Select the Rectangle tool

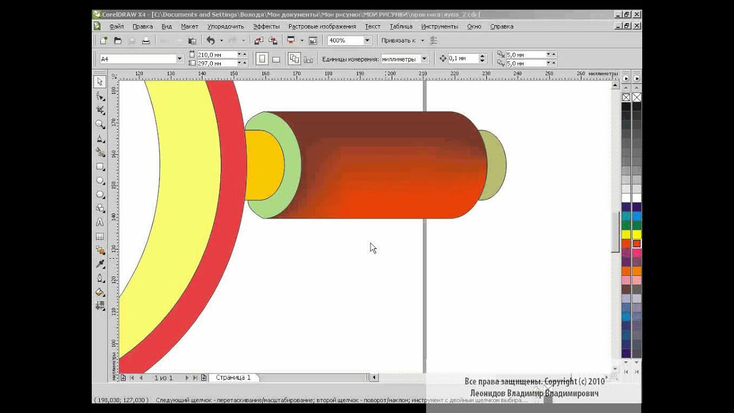click(100, 167)
